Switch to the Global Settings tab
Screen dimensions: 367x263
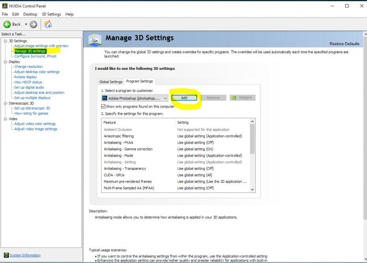pyautogui.click(x=111, y=82)
